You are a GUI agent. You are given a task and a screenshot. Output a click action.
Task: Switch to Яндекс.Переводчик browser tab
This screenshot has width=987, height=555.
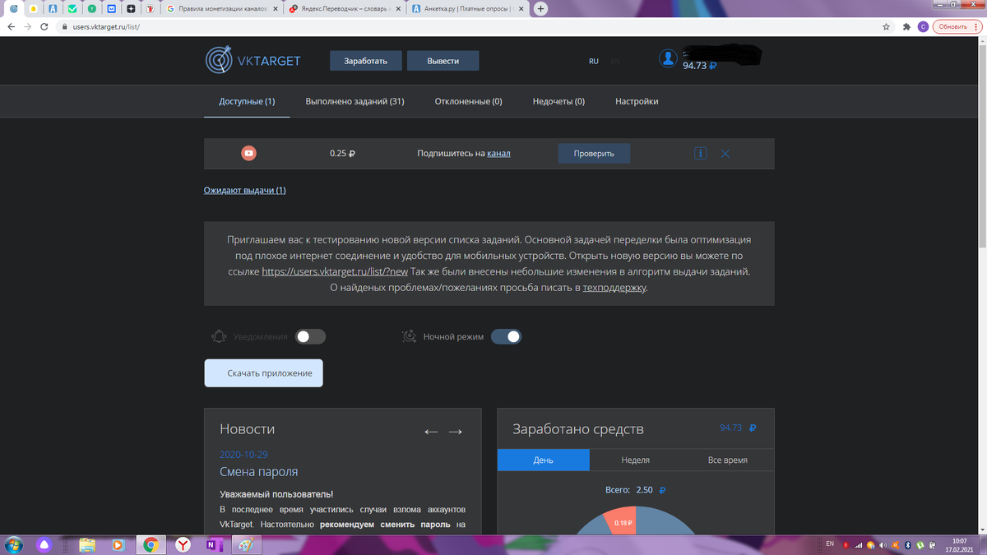[x=344, y=9]
